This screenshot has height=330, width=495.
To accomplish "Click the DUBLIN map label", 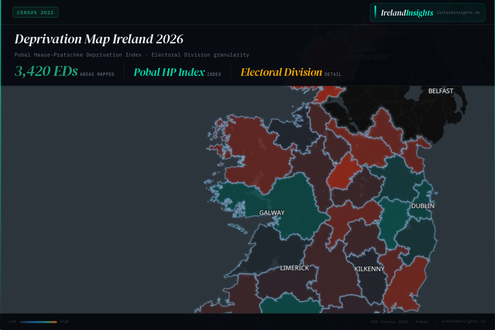I will [x=423, y=206].
